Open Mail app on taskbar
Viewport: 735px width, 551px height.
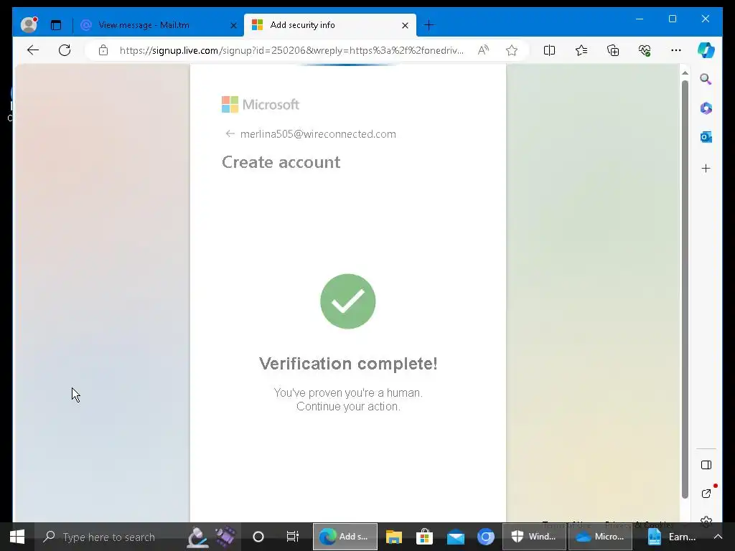pyautogui.click(x=455, y=537)
